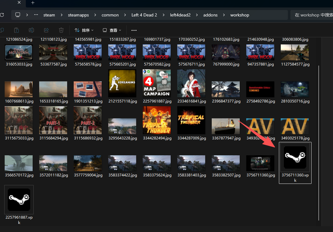Expand the chevron after the This PC icon

tap(27, 15)
